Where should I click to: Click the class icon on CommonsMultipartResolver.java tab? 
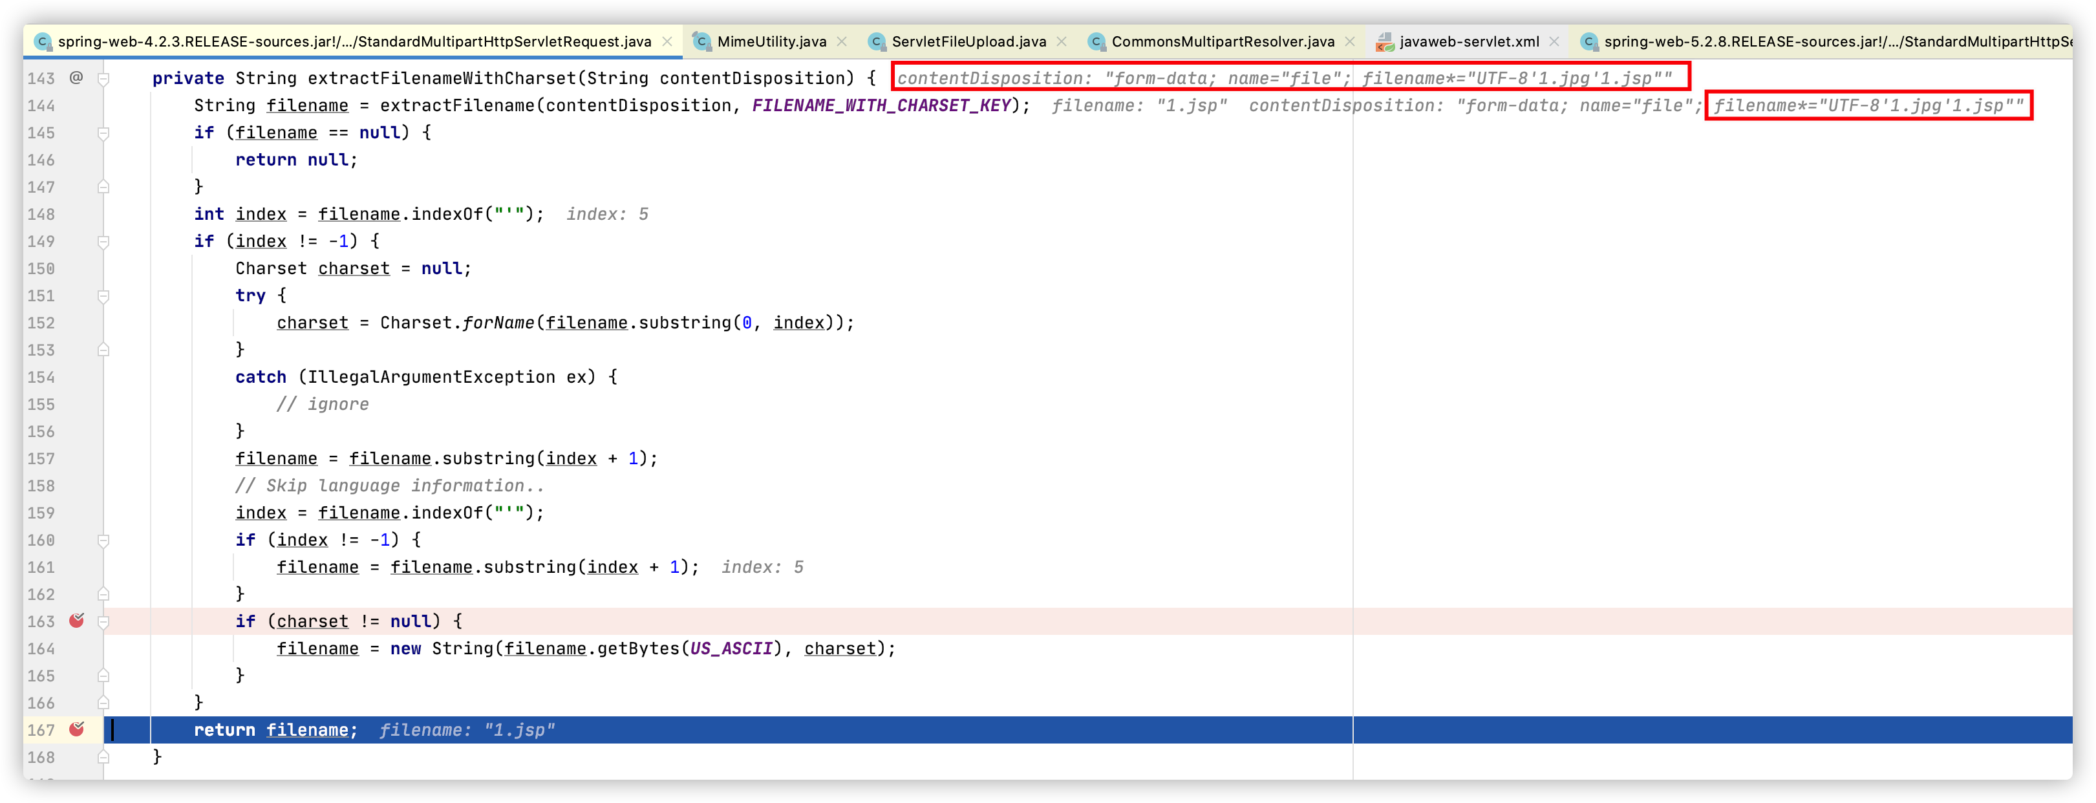pyautogui.click(x=1096, y=41)
